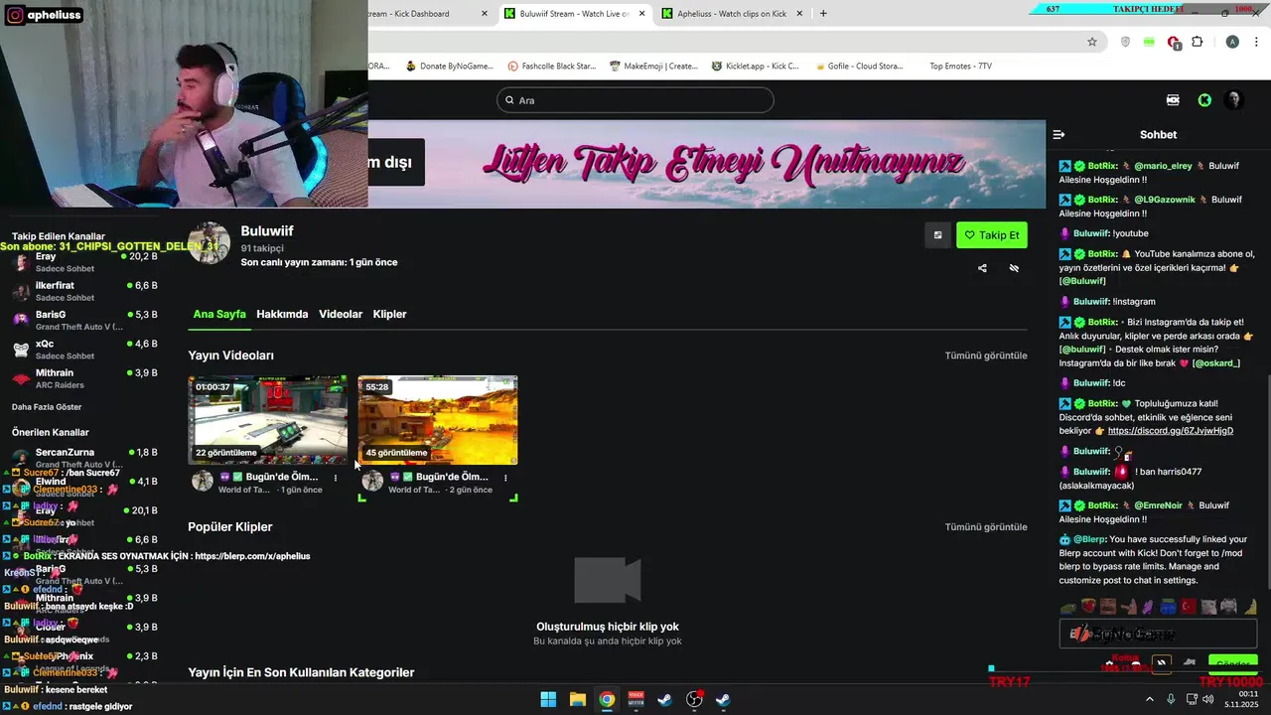Open Klipler channel tab

click(389, 314)
